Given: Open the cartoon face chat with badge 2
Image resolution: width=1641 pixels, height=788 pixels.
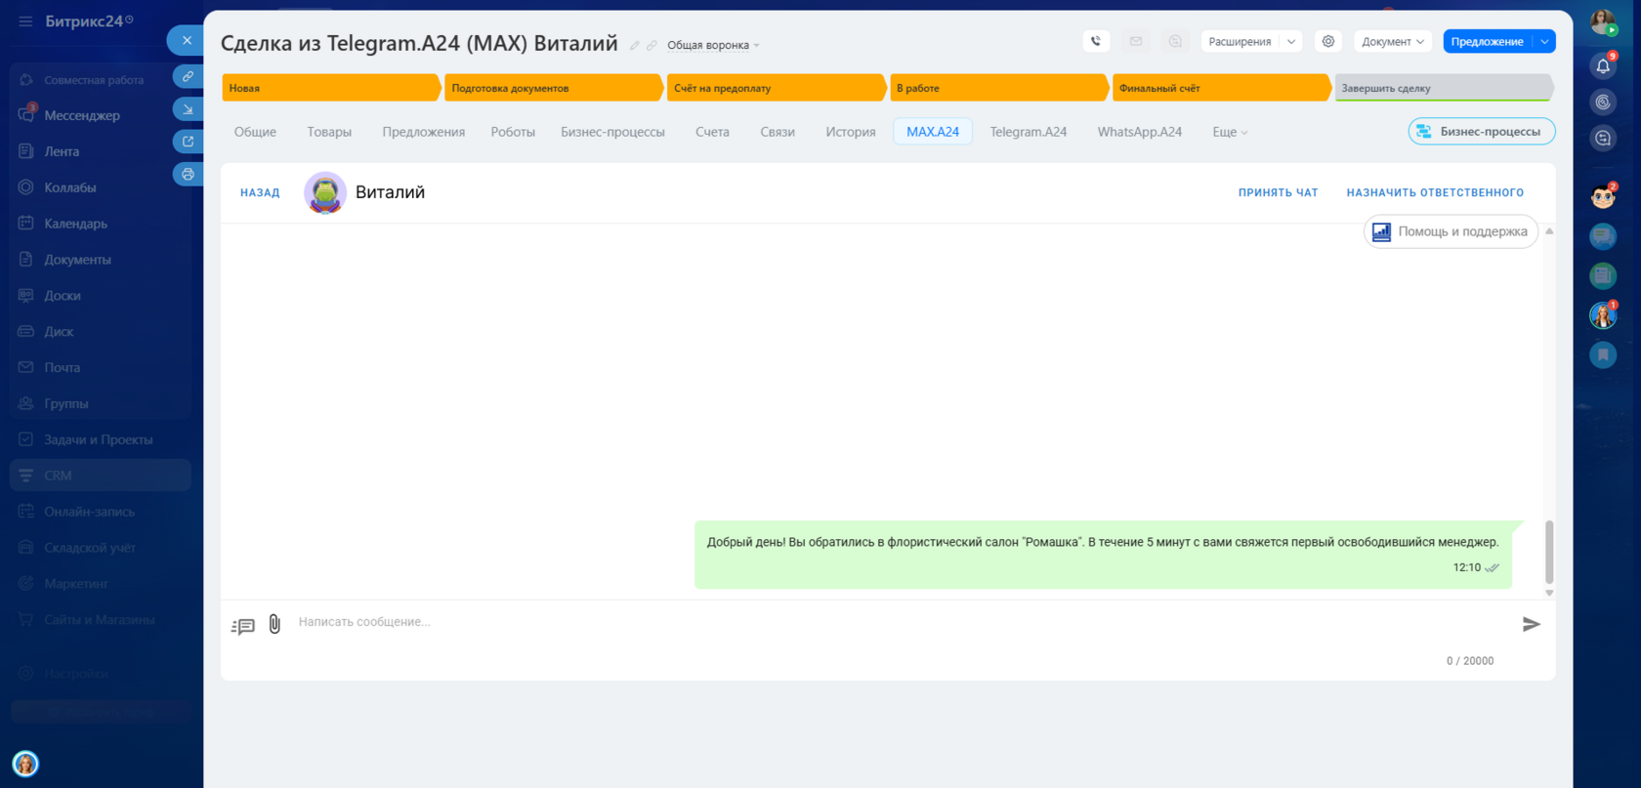Looking at the screenshot, I should 1603,196.
